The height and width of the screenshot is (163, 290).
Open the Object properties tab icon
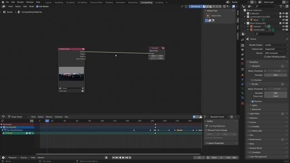[242, 76]
